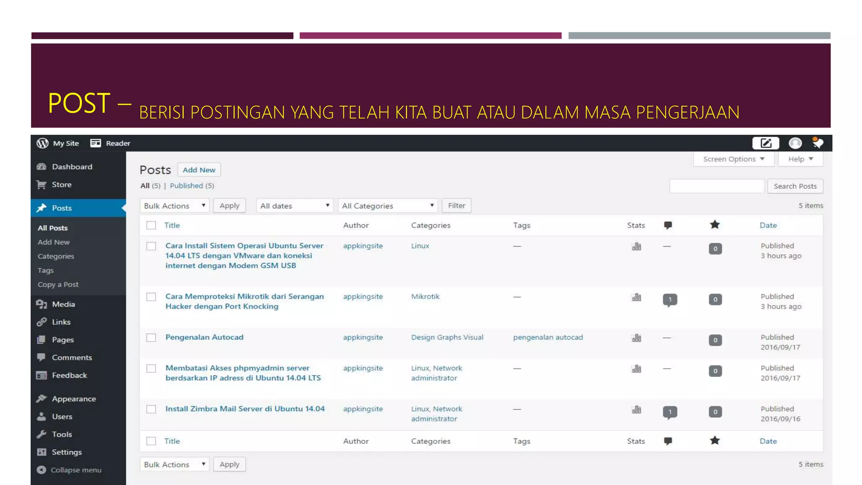Click the Comments bubble icon in sidebar
Viewport: 862px width, 485px height.
[41, 357]
